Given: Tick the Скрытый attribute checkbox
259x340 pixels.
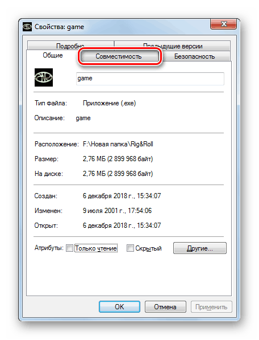Looking at the screenshot, I should point(130,248).
